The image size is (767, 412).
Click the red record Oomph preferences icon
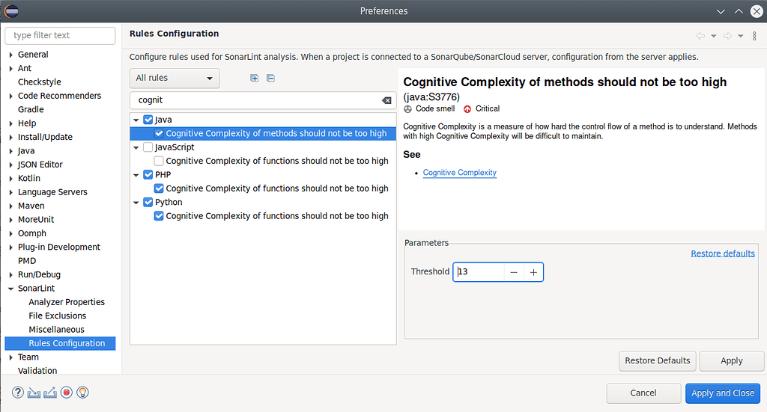(67, 393)
